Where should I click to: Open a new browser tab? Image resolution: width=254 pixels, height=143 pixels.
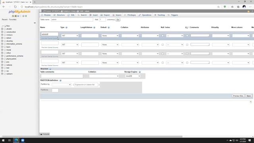click(x=35, y=2)
